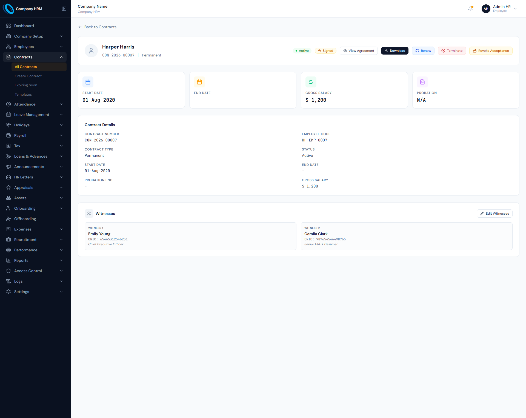
Task: Click the Announcements megaphone icon
Action: (x=8, y=167)
